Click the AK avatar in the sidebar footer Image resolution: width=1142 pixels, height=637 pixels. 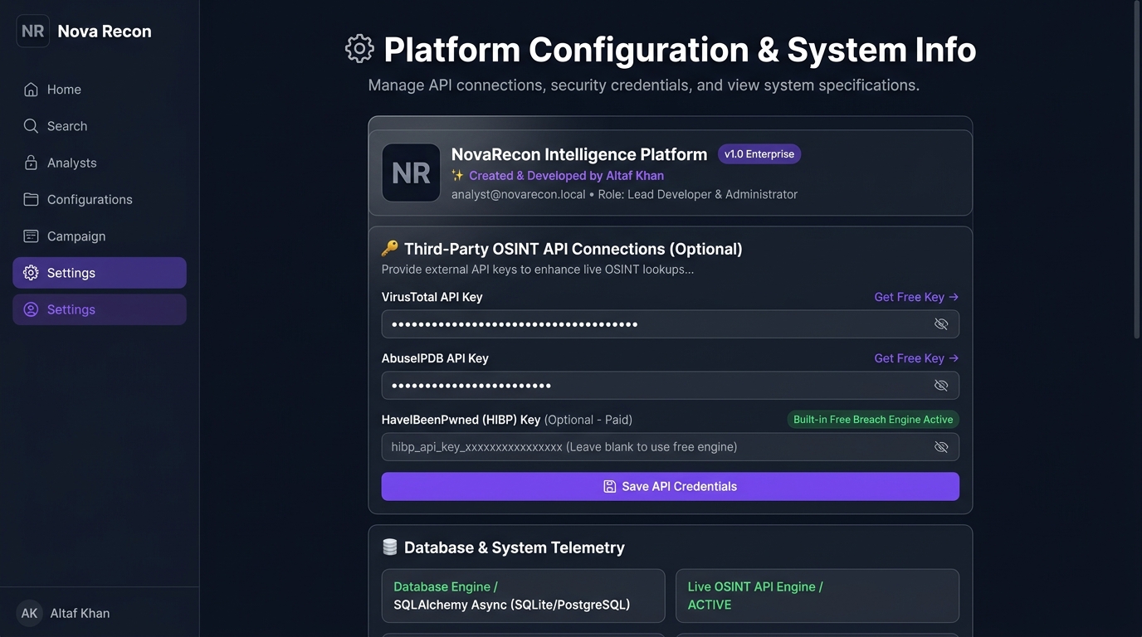pyautogui.click(x=29, y=613)
